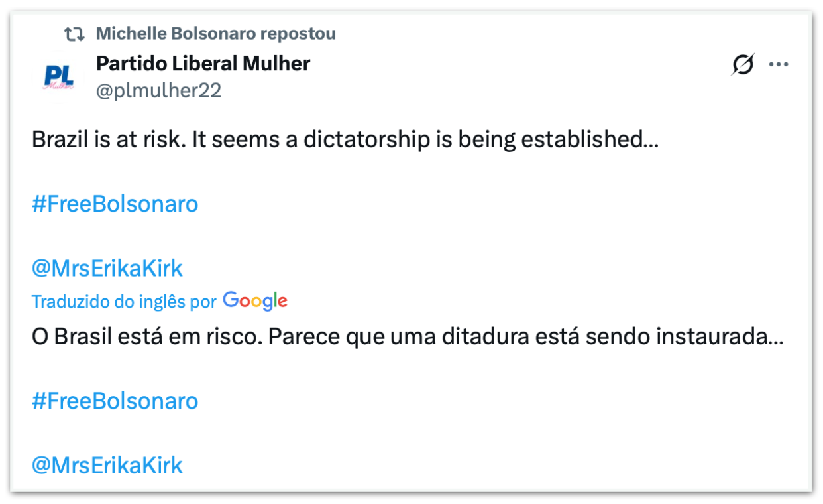Open the PL Mulher profile avatar
Viewport: 823px width, 504px height.
click(58, 76)
